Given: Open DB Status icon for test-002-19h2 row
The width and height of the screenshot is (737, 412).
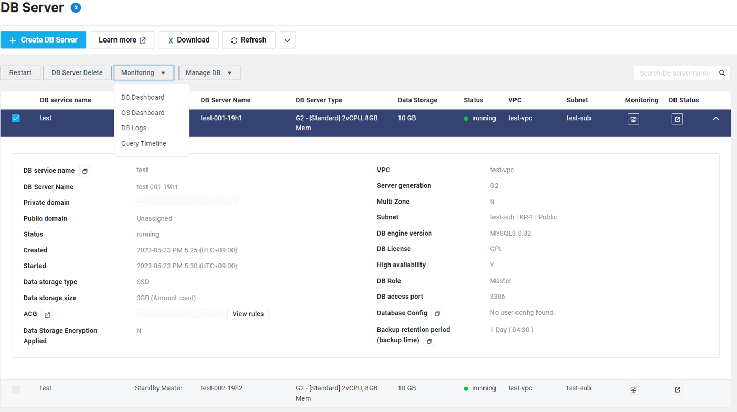Looking at the screenshot, I should click(x=677, y=389).
